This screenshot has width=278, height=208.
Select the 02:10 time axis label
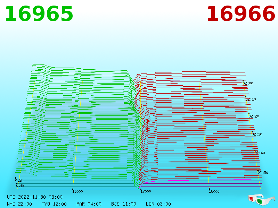(x=251, y=99)
